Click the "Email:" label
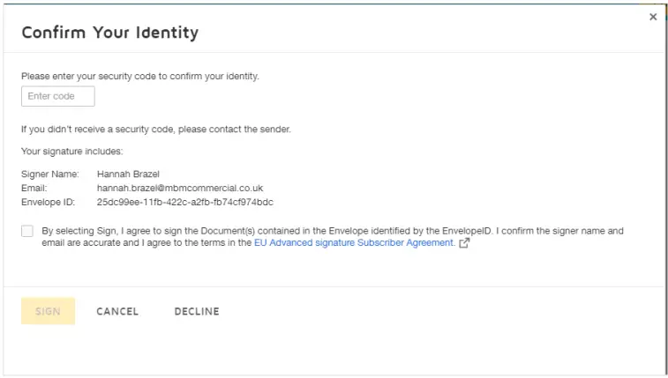The height and width of the screenshot is (378, 668). coord(34,189)
